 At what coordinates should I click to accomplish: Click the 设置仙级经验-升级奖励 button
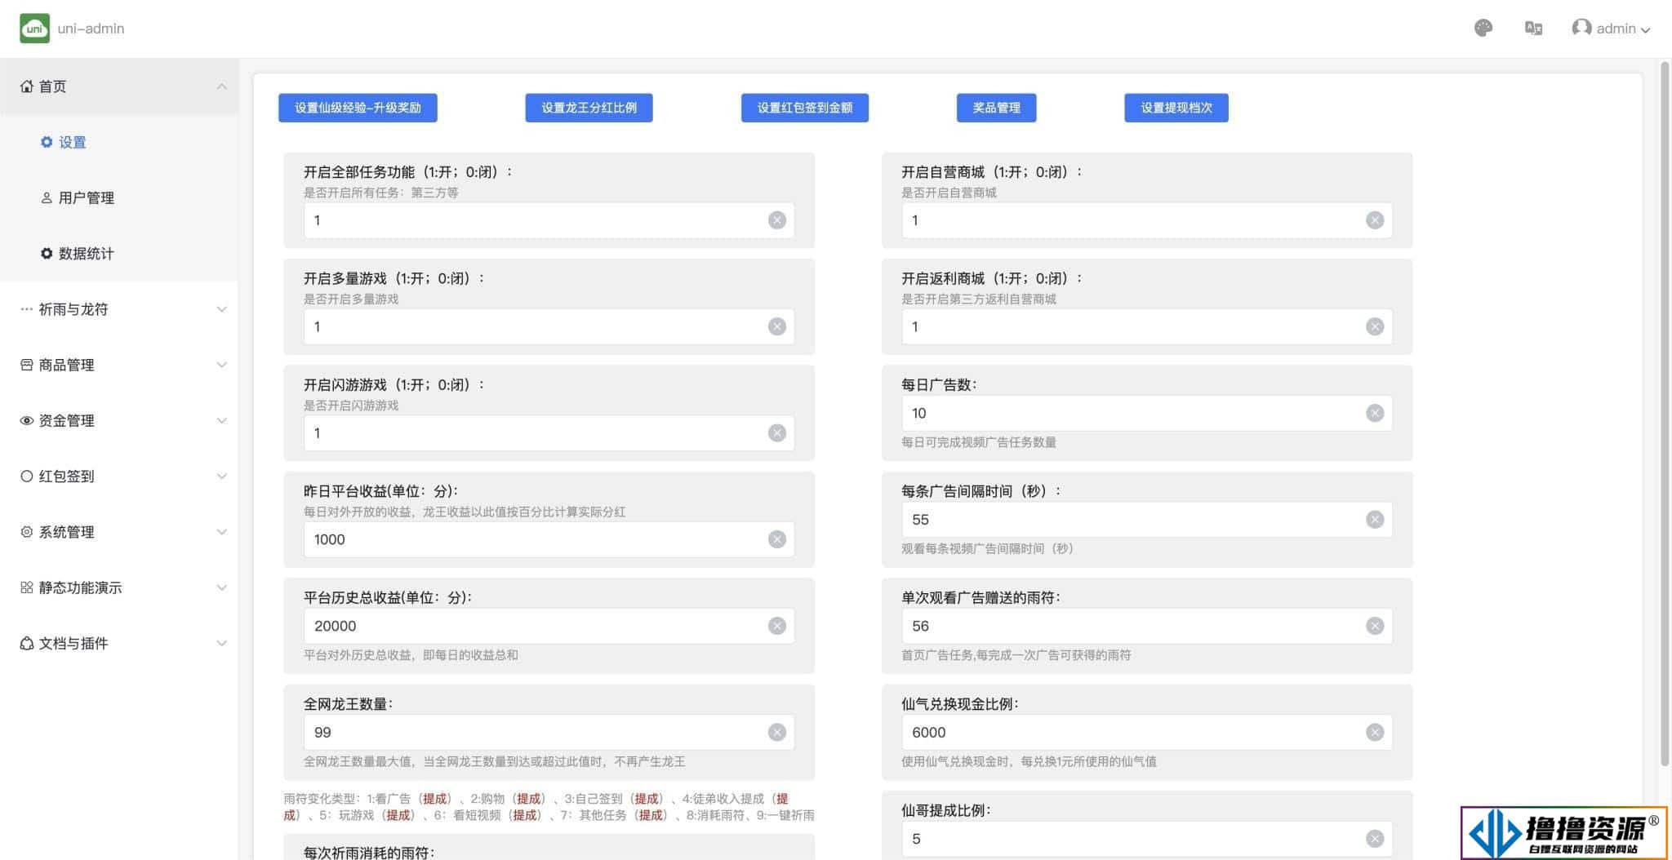(x=358, y=108)
